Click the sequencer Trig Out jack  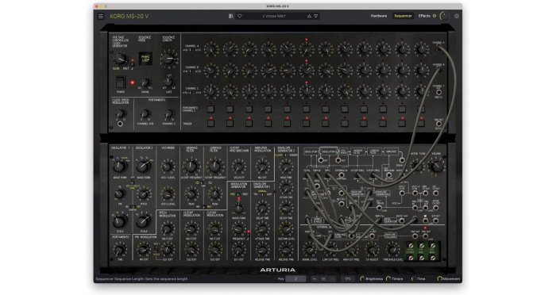[438, 124]
